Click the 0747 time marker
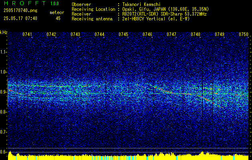The width and height of the screenshot is (252, 160). 171,34
